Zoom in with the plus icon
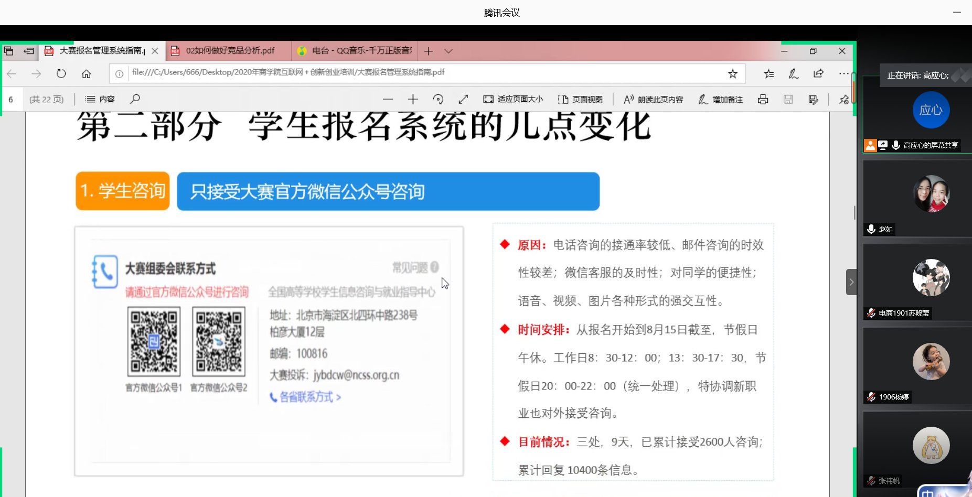 coord(413,99)
